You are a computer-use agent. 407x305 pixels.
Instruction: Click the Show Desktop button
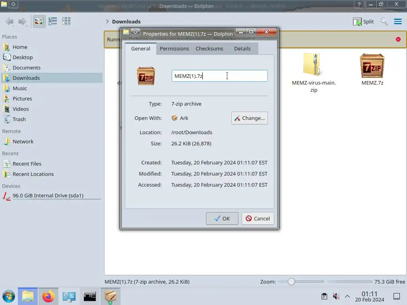coord(396,296)
